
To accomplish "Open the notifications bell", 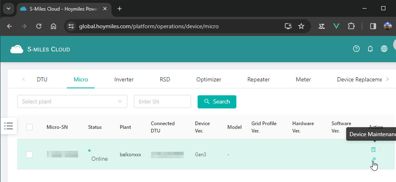I will click(x=370, y=49).
